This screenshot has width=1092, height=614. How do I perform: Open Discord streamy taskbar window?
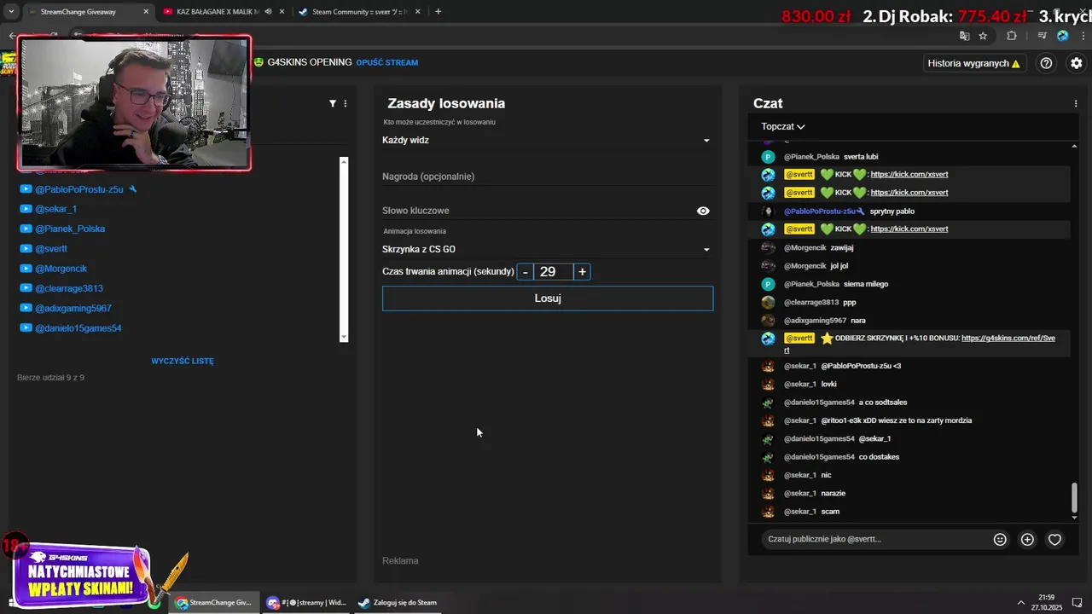[305, 602]
